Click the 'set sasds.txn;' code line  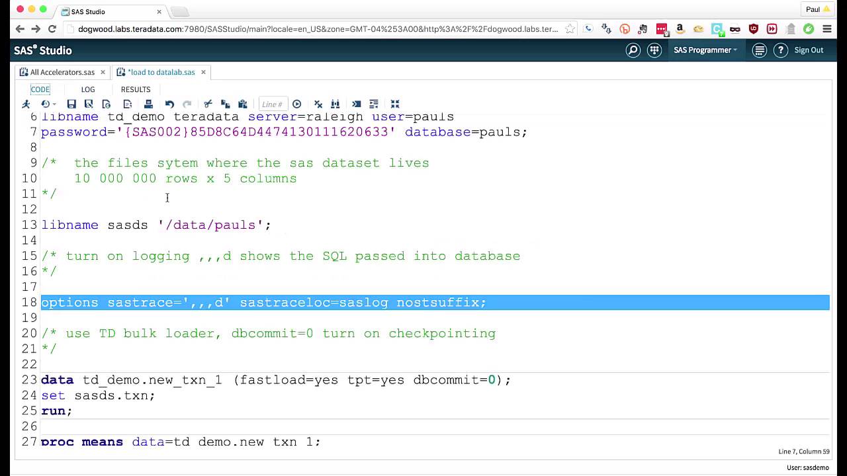pyautogui.click(x=98, y=395)
